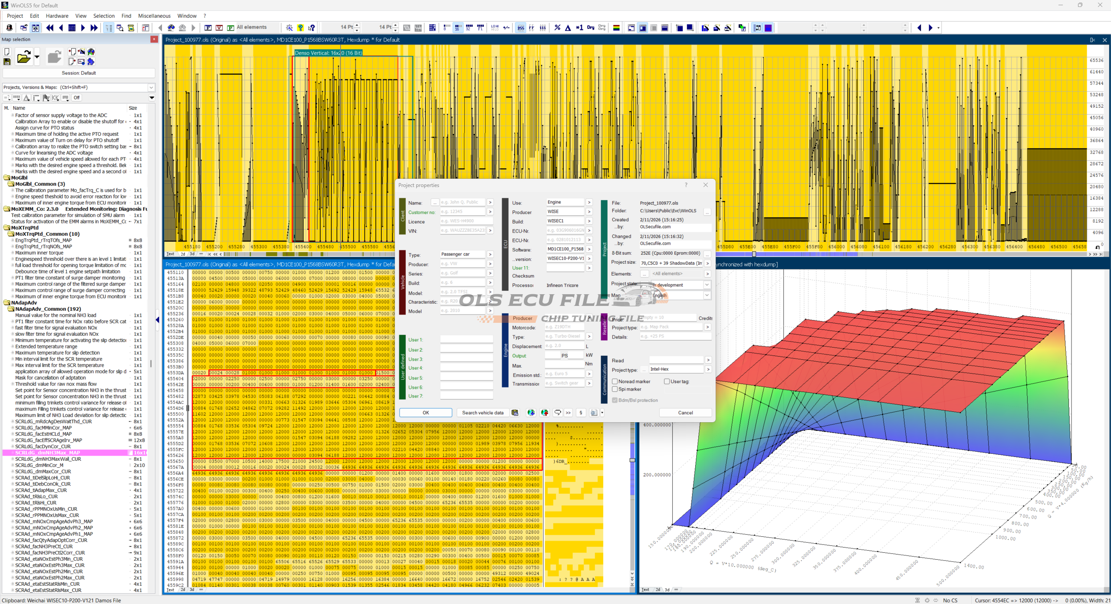Expand the Projects, Versions & Maps combo box

[151, 88]
